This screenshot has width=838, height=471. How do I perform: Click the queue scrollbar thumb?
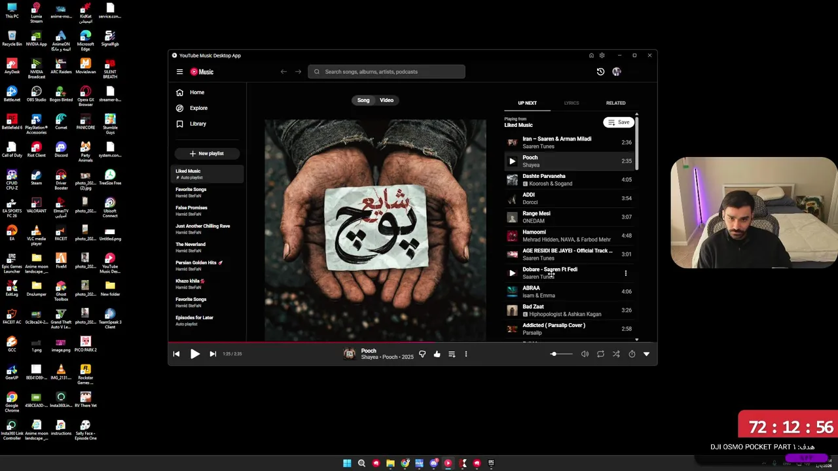coord(636,143)
